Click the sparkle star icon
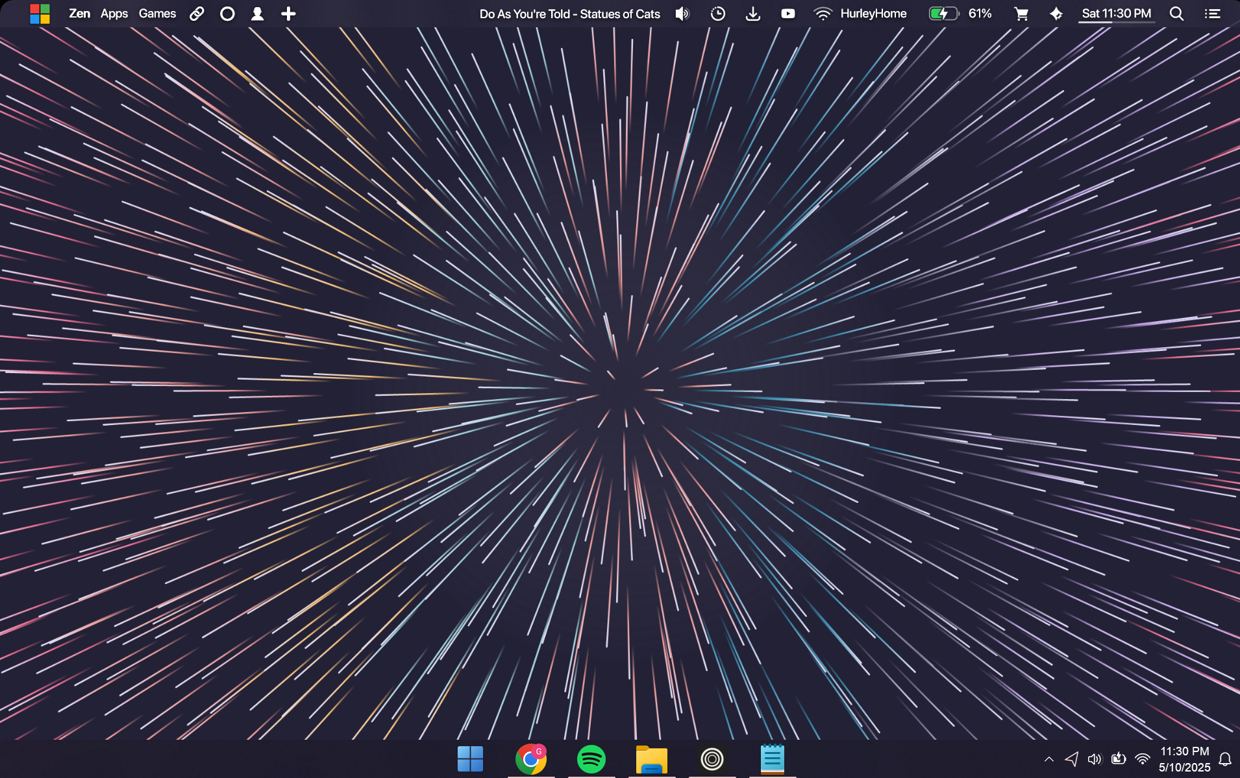This screenshot has height=778, width=1240. (x=1056, y=14)
